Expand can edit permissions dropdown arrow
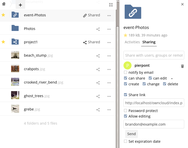The height and width of the screenshot is (148, 188). 172,79
